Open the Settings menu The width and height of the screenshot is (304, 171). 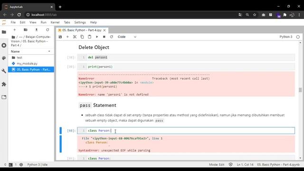(80, 22)
